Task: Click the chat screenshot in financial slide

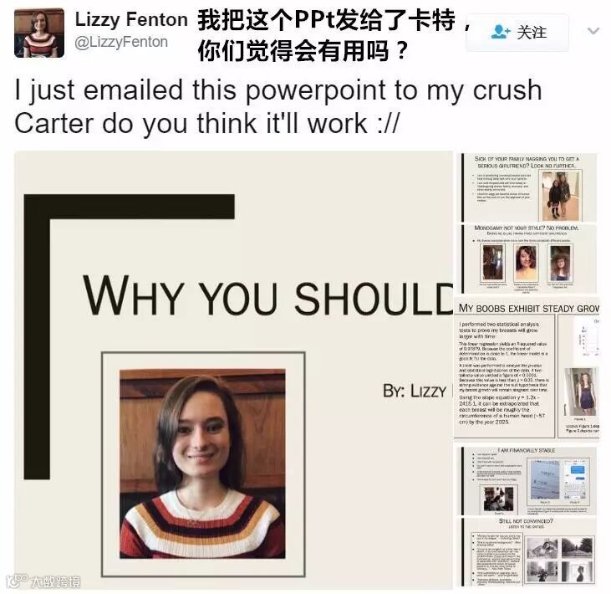Action: point(575,480)
